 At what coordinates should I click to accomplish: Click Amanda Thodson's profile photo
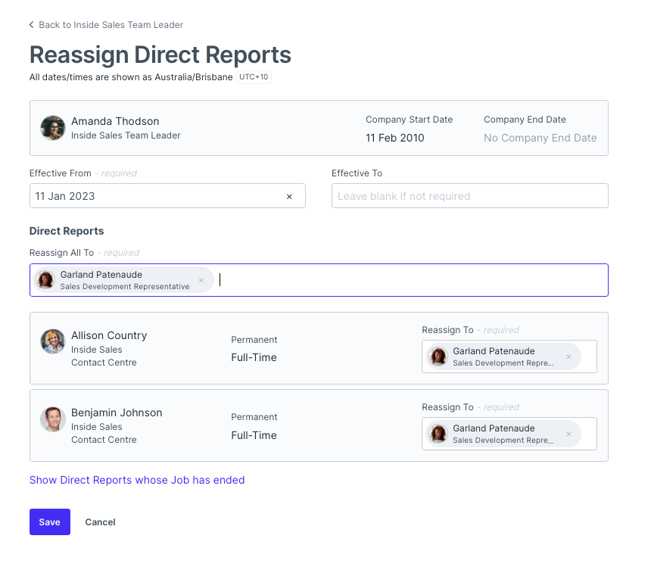coord(52,127)
